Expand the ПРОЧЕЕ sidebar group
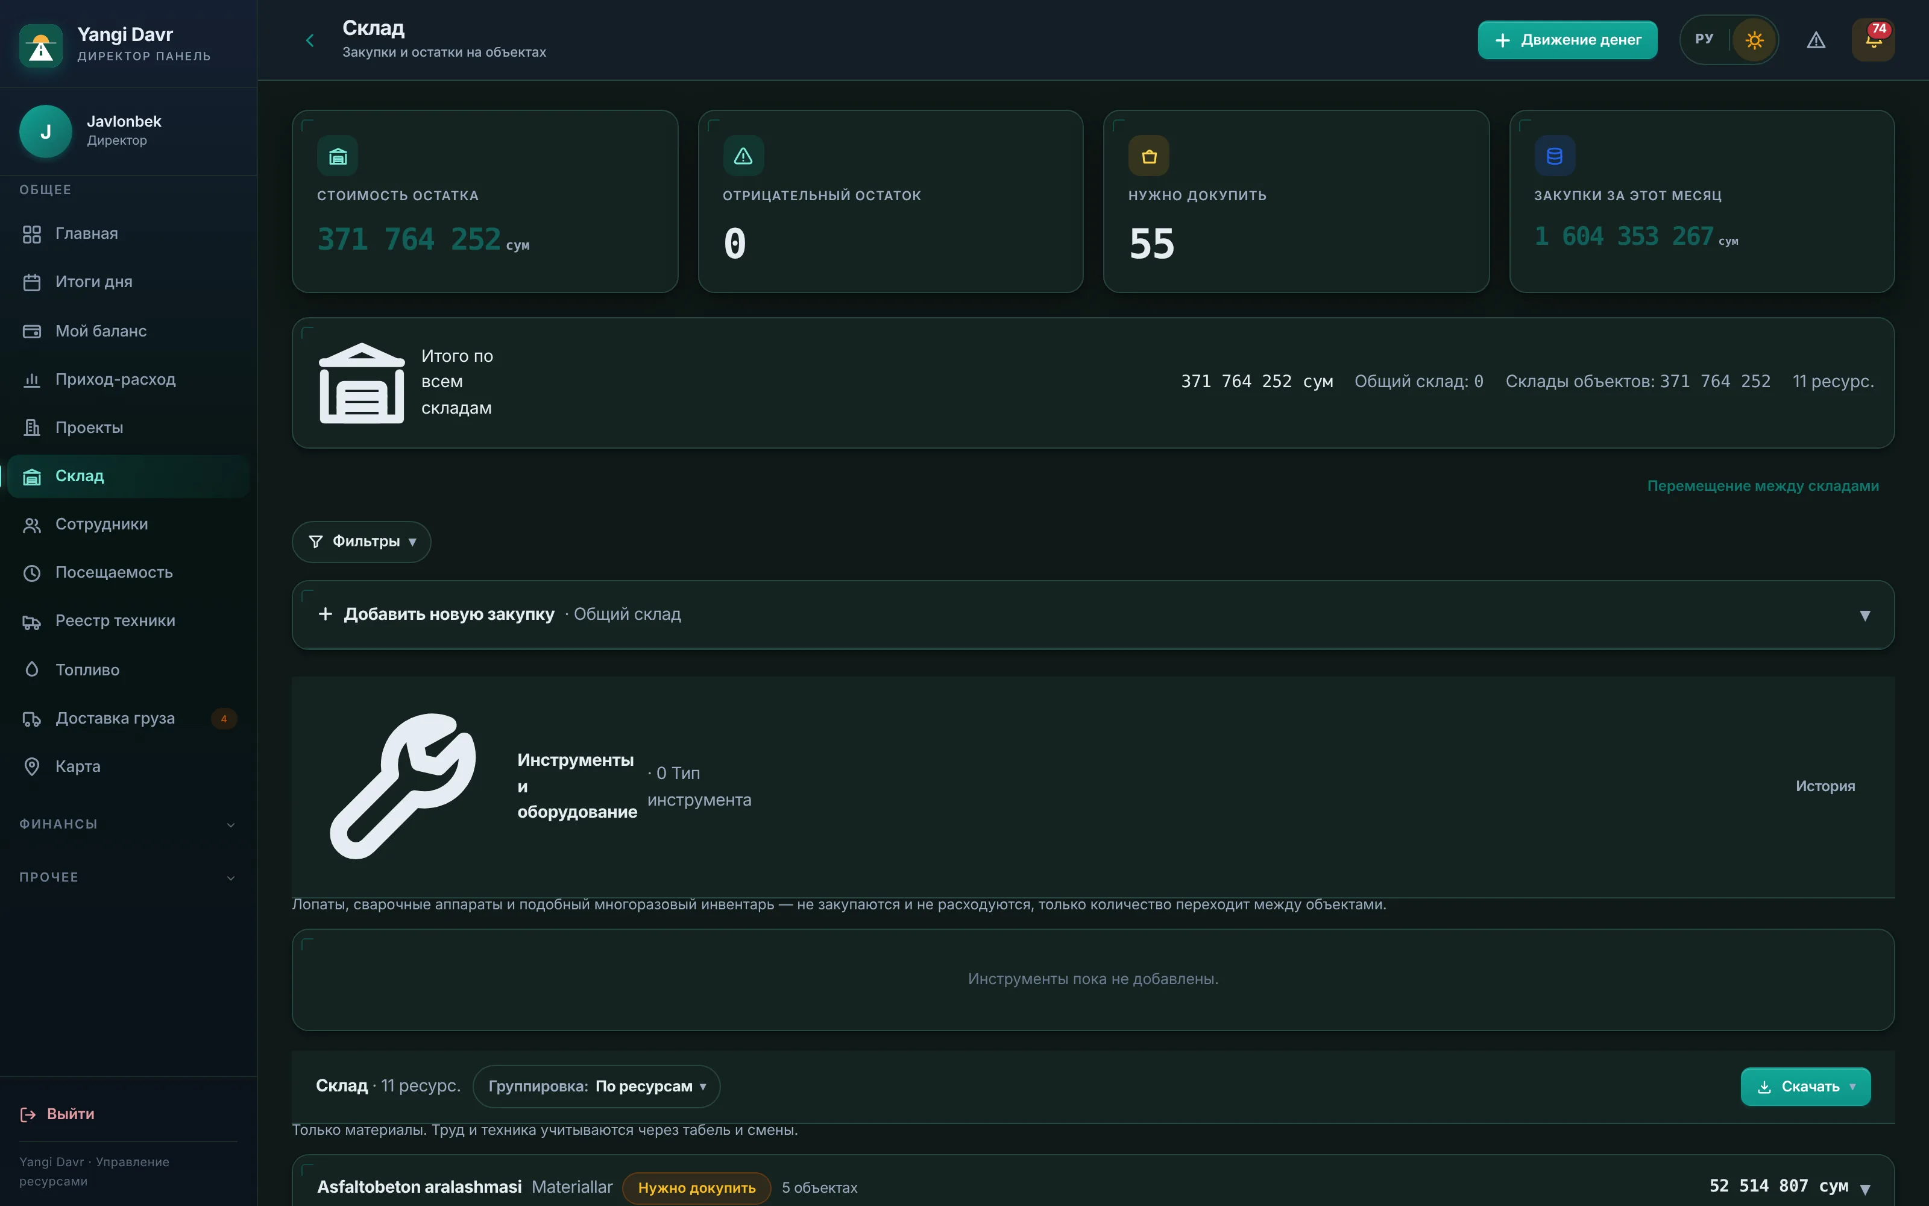Image resolution: width=1929 pixels, height=1206 pixels. point(128,877)
